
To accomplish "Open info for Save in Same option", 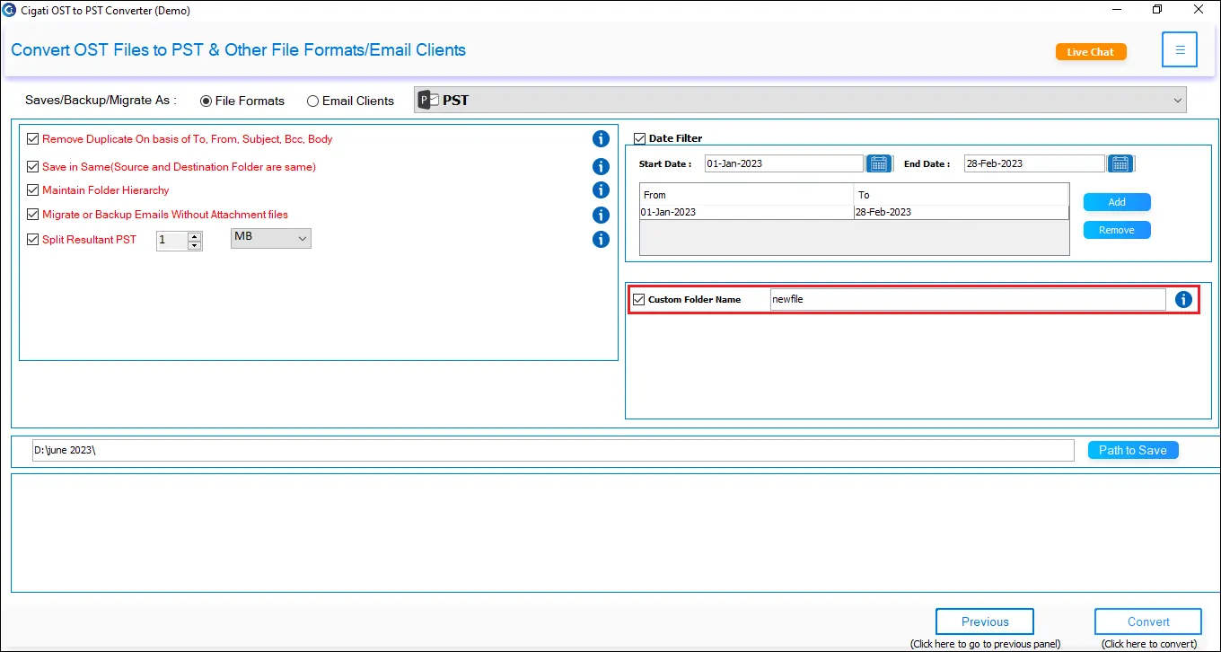I will coord(601,166).
